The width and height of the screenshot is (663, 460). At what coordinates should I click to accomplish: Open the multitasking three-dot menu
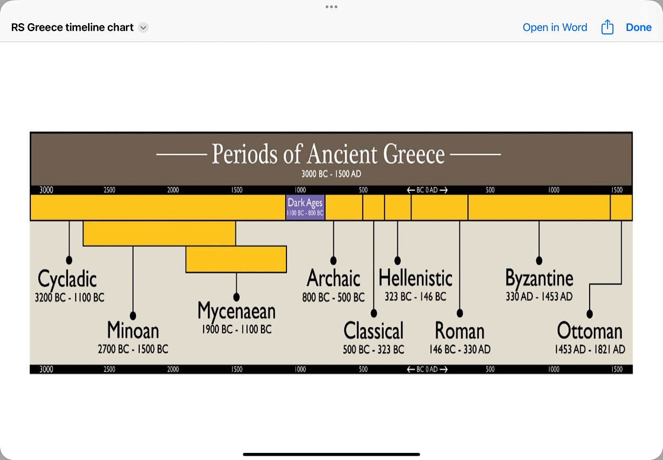(x=331, y=7)
